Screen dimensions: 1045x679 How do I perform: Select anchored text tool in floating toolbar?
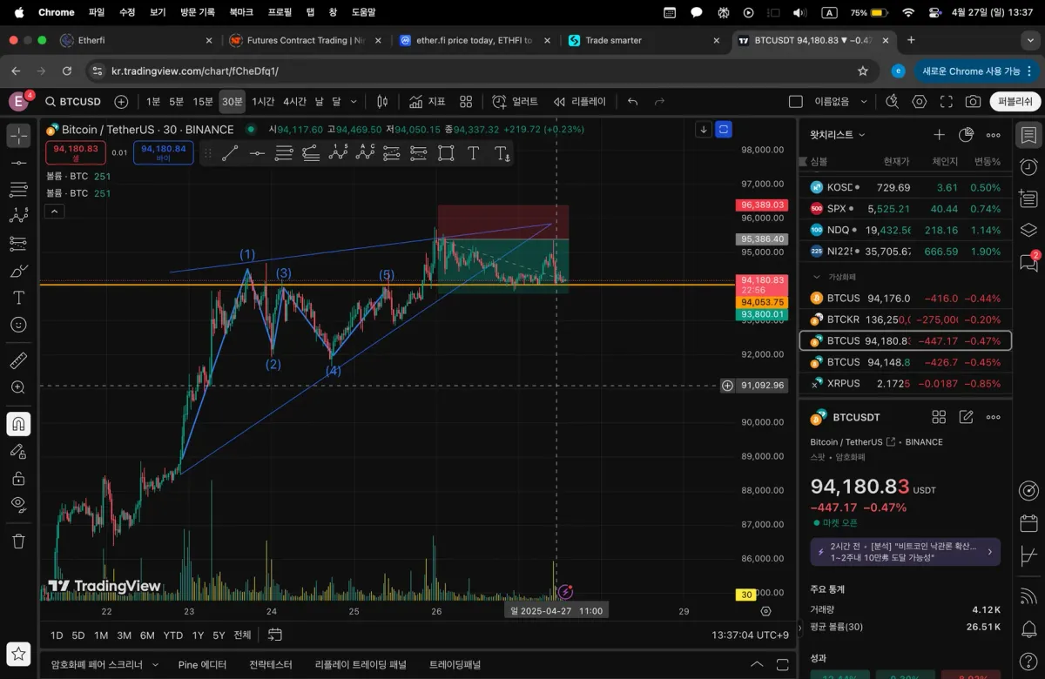502,154
